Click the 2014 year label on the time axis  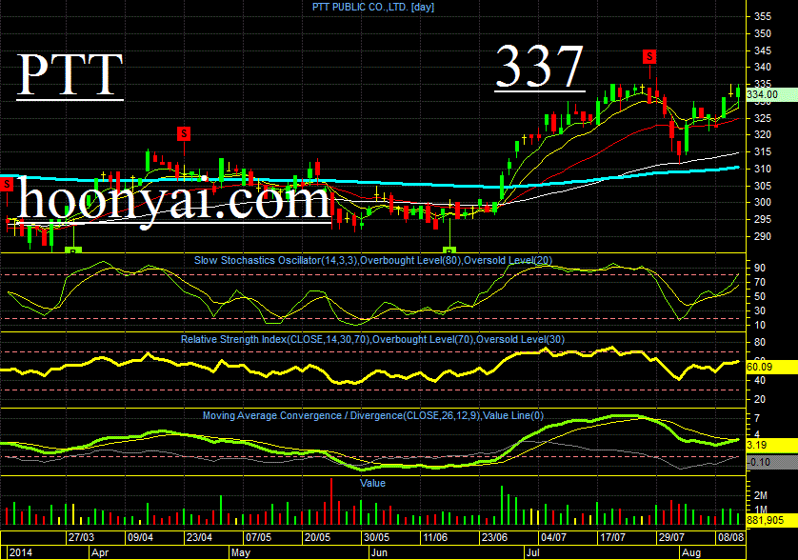[x=20, y=552]
